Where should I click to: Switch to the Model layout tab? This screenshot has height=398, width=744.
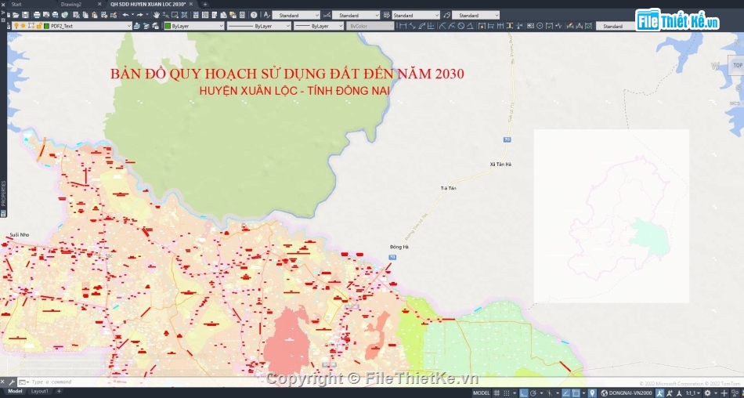coord(15,392)
